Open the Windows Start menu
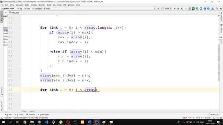The height and width of the screenshot is (125, 223). (x=3, y=122)
